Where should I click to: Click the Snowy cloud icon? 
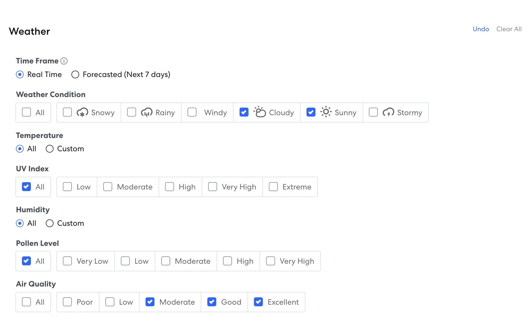click(x=82, y=112)
